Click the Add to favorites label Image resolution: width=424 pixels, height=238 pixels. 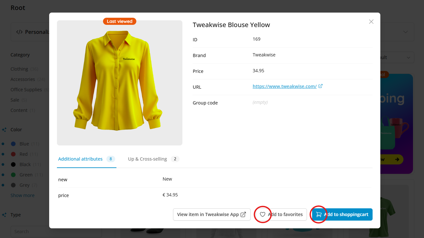pos(285,214)
